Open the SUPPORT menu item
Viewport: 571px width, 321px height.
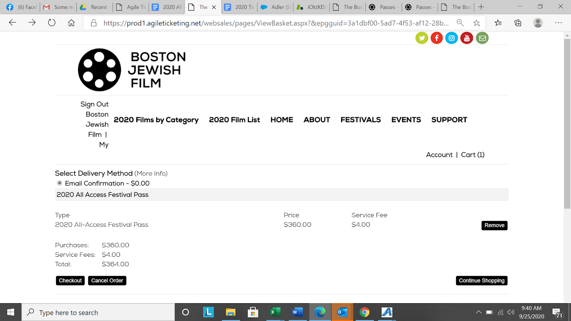click(x=449, y=120)
